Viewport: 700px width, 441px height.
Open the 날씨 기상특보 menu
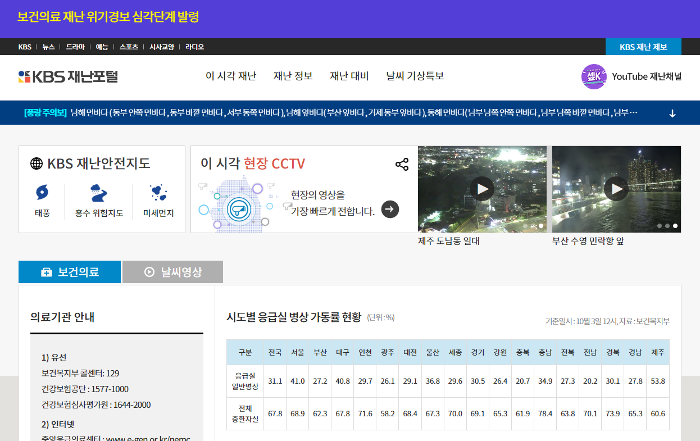[x=415, y=76]
